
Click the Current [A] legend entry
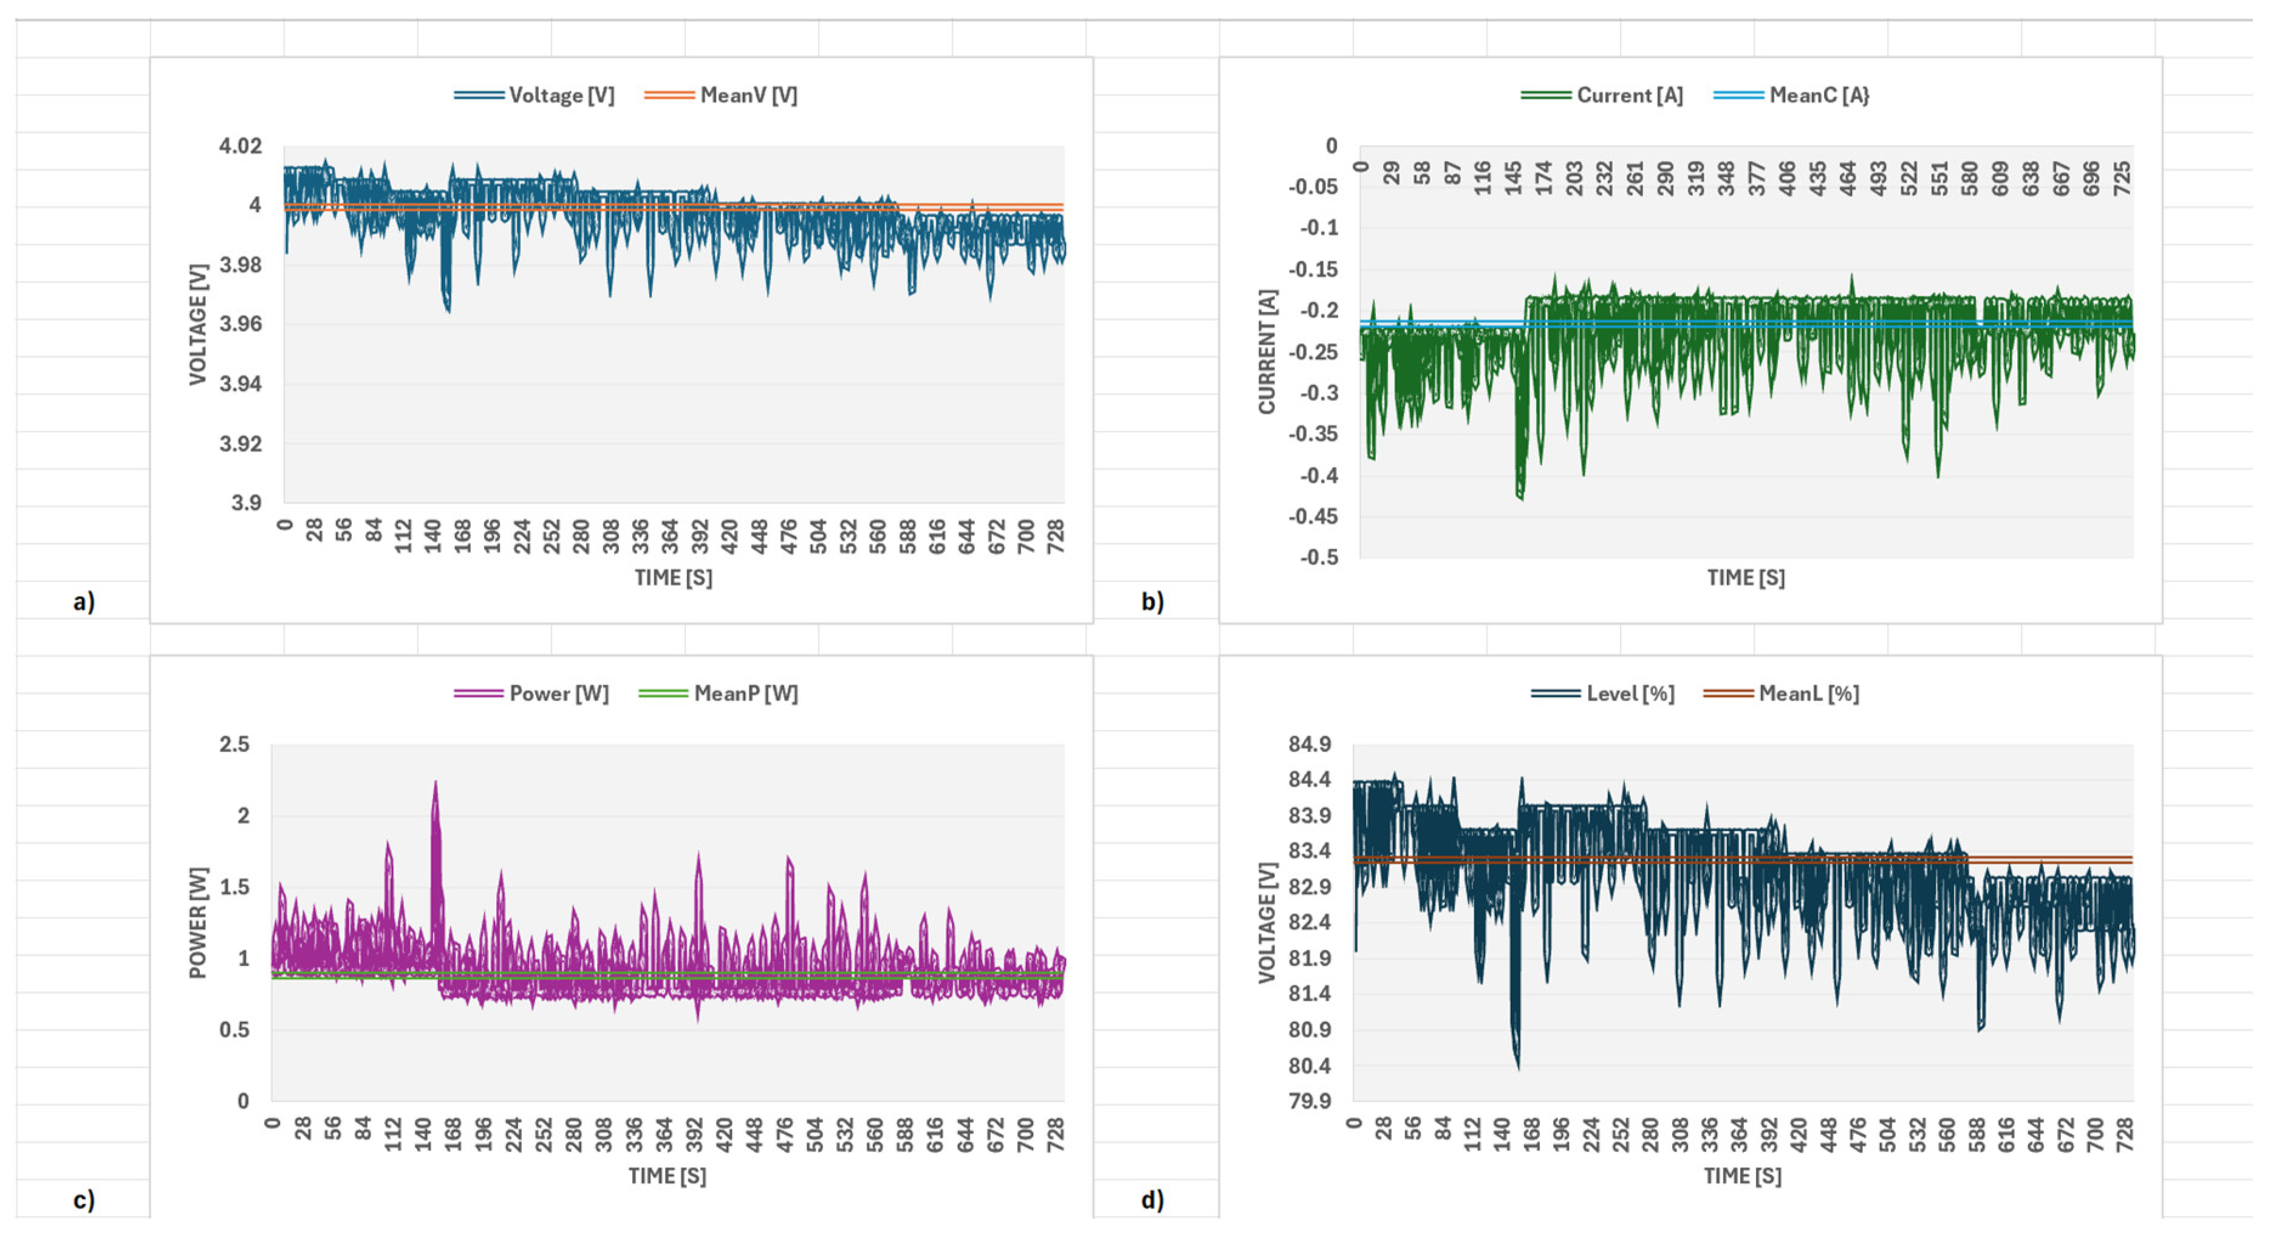point(1629,95)
